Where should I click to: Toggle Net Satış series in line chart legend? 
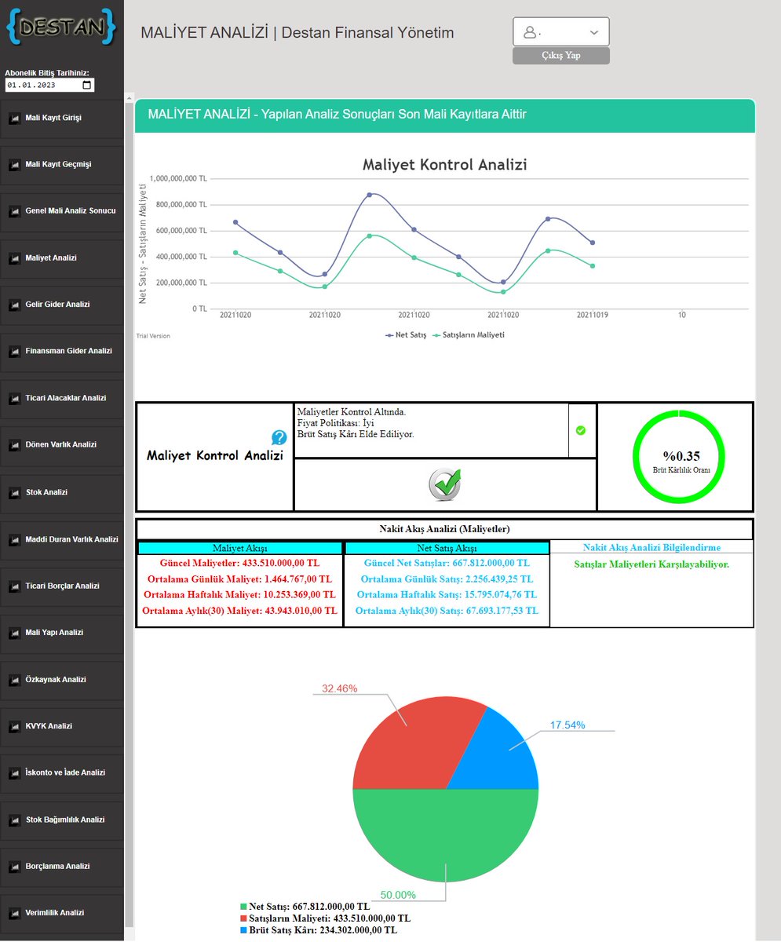(406, 334)
